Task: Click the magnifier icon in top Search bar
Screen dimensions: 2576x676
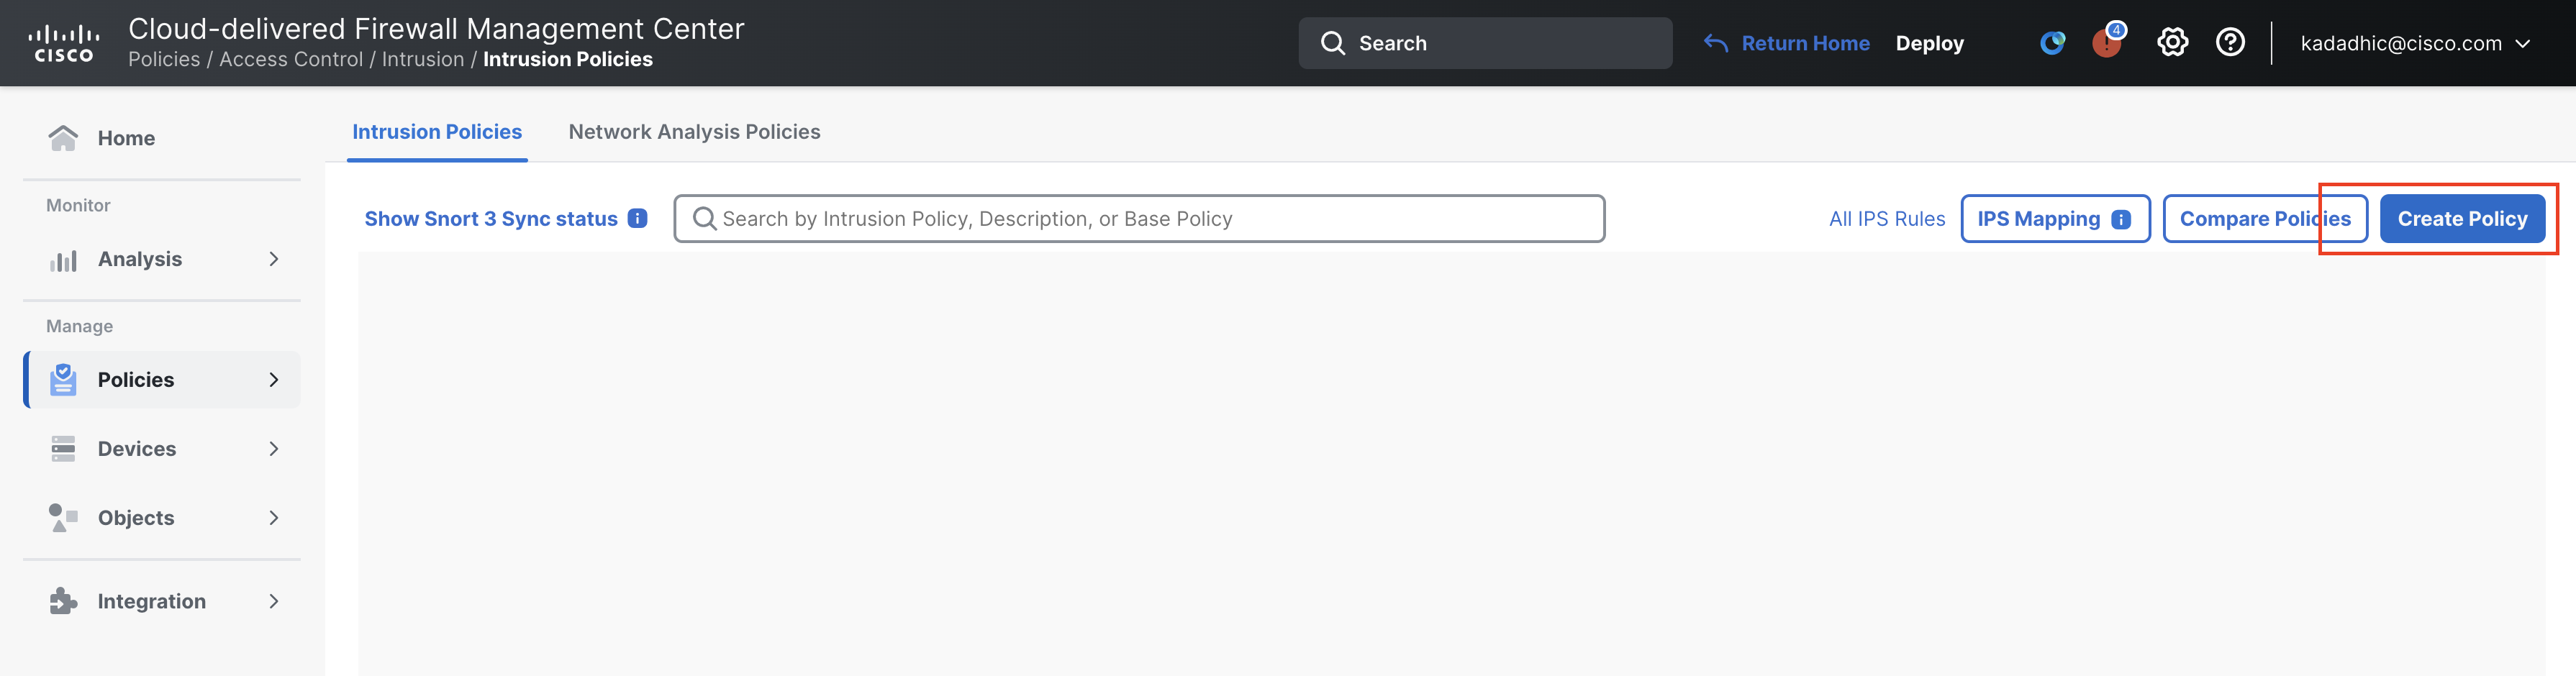Action: 1332,43
